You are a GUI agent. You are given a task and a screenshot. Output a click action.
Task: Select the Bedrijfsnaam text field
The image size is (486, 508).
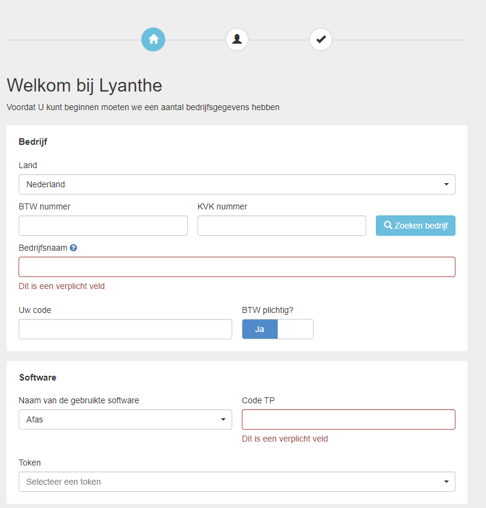pyautogui.click(x=236, y=267)
